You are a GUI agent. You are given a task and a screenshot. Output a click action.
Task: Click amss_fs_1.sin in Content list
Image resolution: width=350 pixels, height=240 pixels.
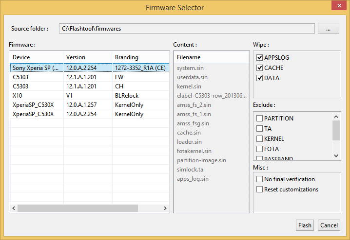[194, 114]
